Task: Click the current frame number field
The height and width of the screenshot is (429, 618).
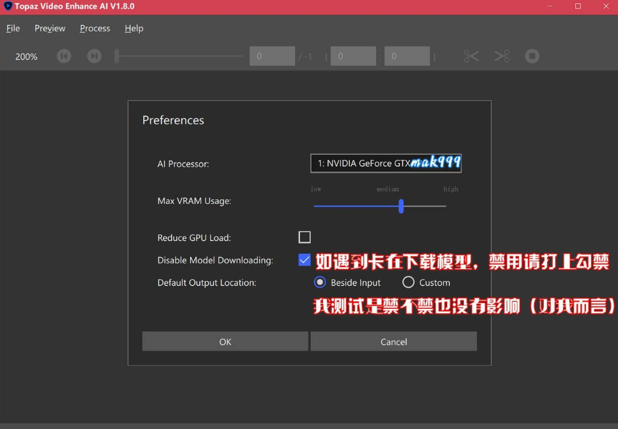Action: point(272,56)
